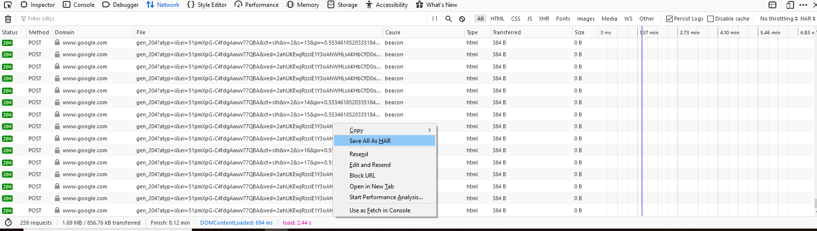
Task: Enable the Disable cache checkbox
Action: 710,19
